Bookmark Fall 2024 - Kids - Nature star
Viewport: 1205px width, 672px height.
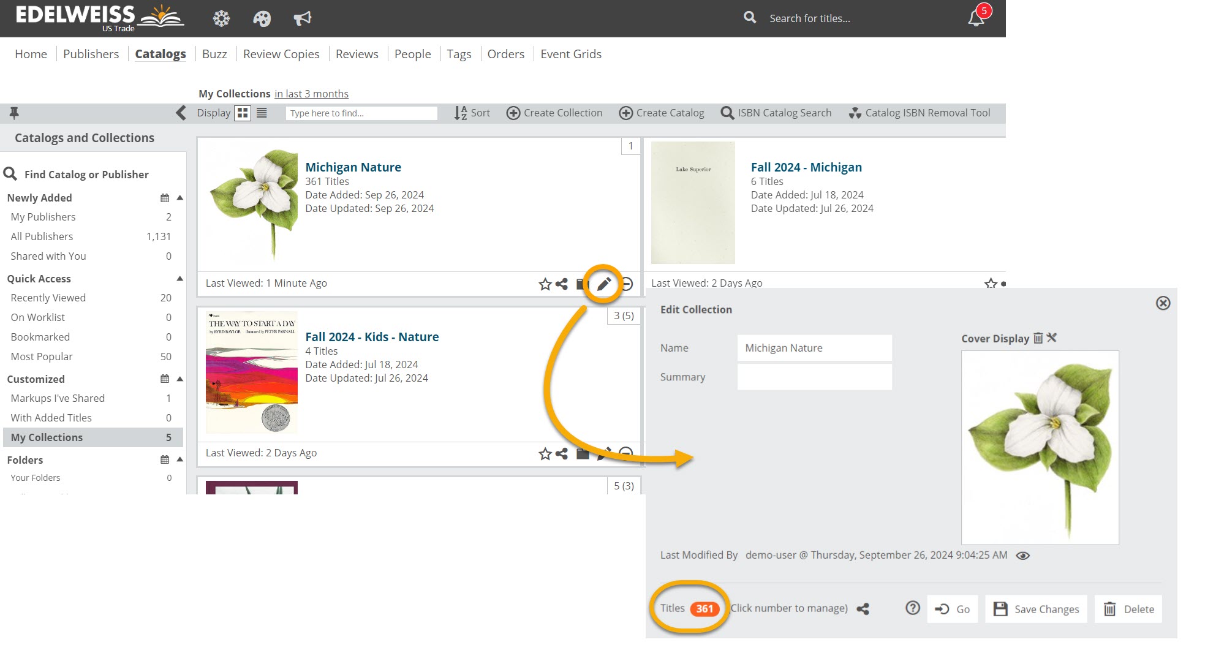tap(545, 454)
